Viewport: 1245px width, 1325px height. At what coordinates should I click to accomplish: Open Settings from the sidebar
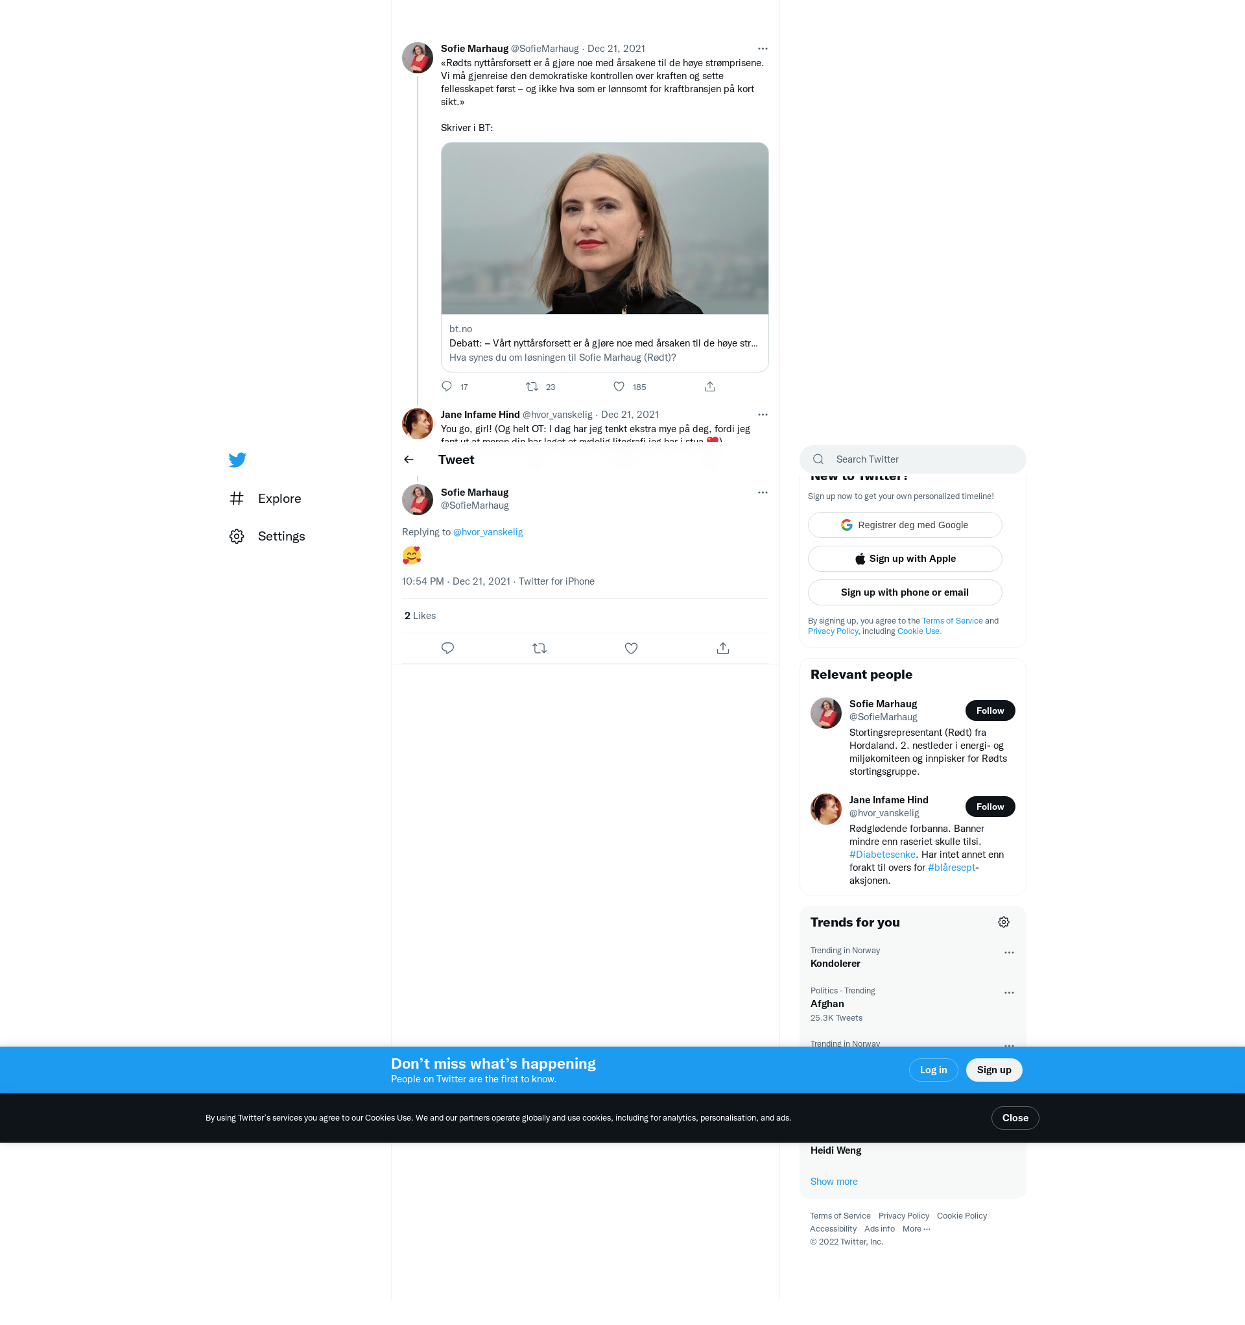267,537
